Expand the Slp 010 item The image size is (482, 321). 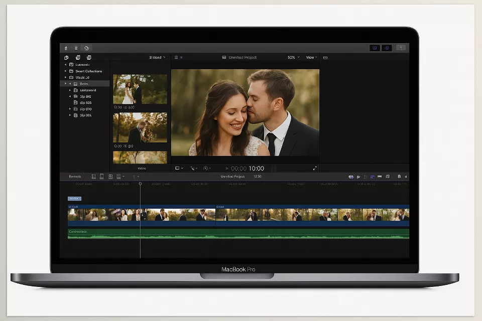pos(70,109)
